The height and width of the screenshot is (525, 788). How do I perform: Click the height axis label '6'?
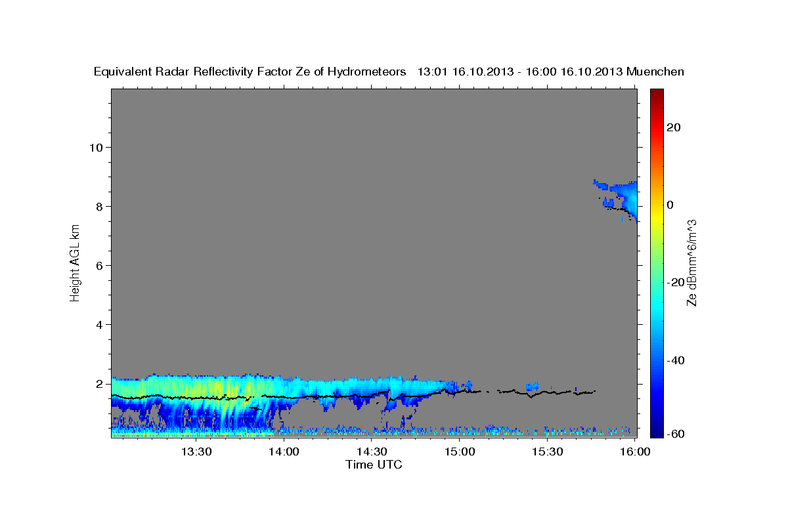pos(98,265)
